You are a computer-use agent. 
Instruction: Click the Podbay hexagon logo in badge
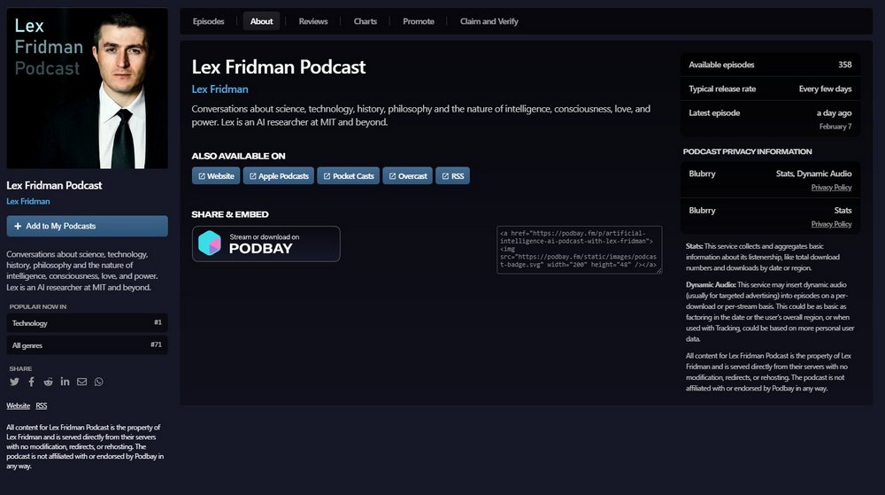210,244
